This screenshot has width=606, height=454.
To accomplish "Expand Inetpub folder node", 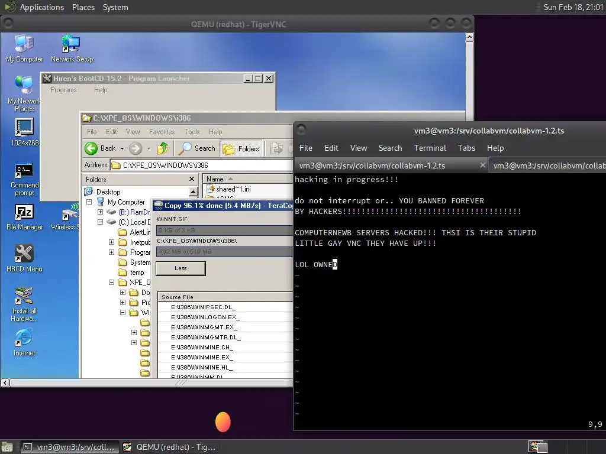I will (111, 242).
